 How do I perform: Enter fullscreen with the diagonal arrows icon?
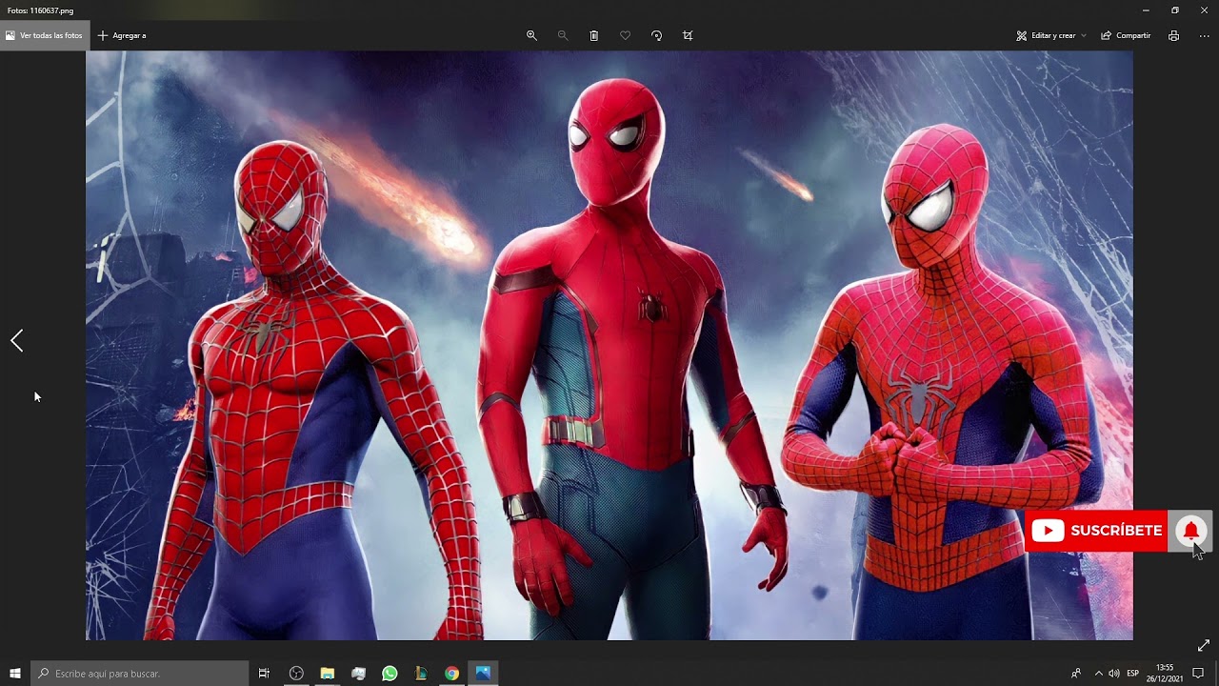(x=1204, y=646)
